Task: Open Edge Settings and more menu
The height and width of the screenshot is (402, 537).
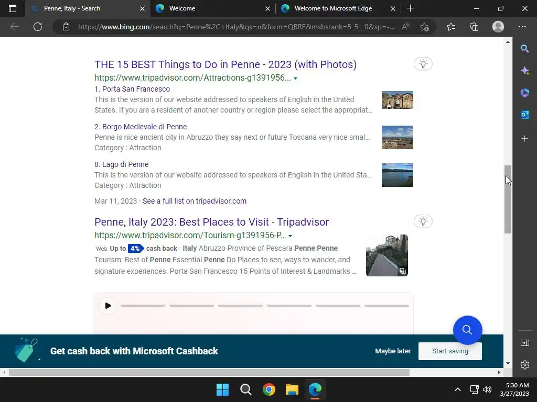Action: pos(522,27)
